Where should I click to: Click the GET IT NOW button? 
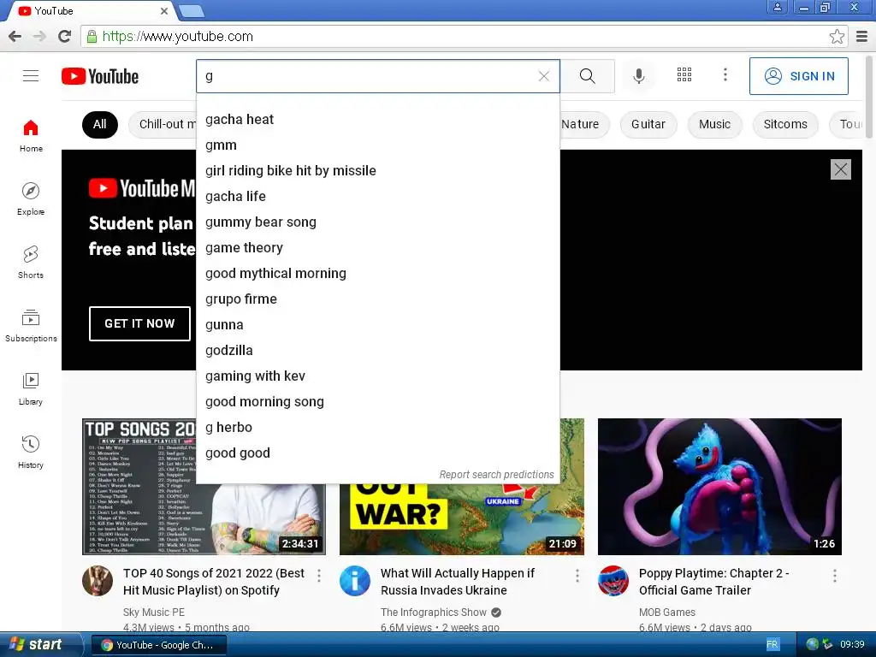139,323
